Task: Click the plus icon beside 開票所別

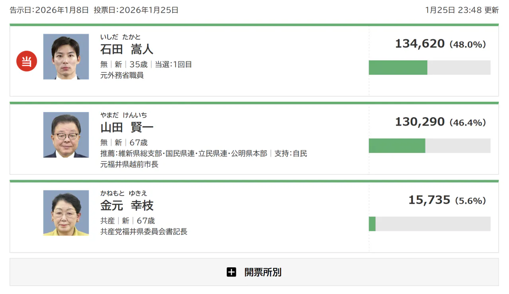Action: (x=231, y=272)
